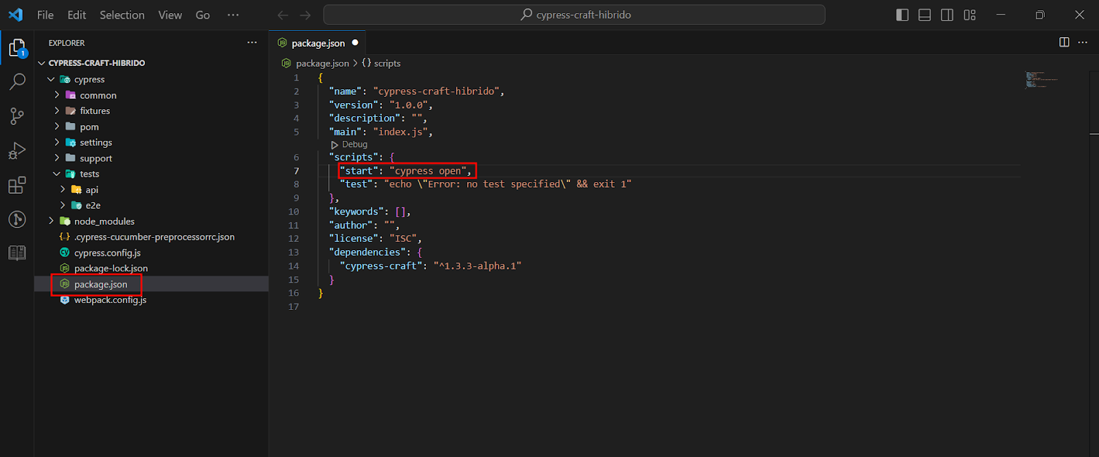The height and width of the screenshot is (457, 1099).
Task: Click the code minimap preview
Action: (x=1041, y=80)
